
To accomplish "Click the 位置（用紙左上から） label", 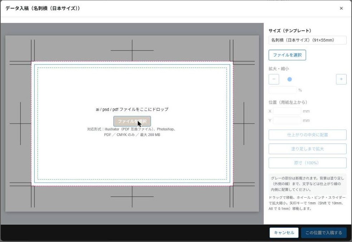I will pos(288,102).
